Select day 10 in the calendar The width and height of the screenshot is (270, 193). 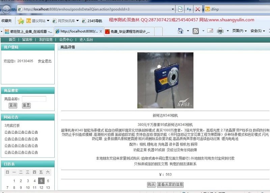pos(28,188)
